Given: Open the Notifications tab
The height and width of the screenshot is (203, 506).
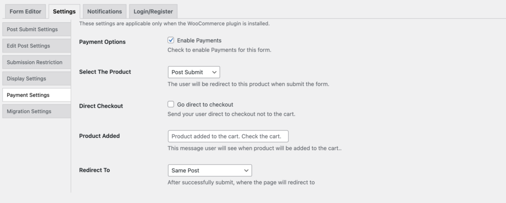Looking at the screenshot, I should pos(104,11).
